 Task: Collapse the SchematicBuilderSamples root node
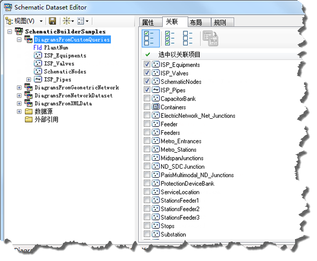click(9, 32)
